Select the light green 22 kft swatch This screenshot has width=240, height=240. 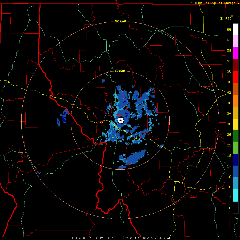(235, 148)
